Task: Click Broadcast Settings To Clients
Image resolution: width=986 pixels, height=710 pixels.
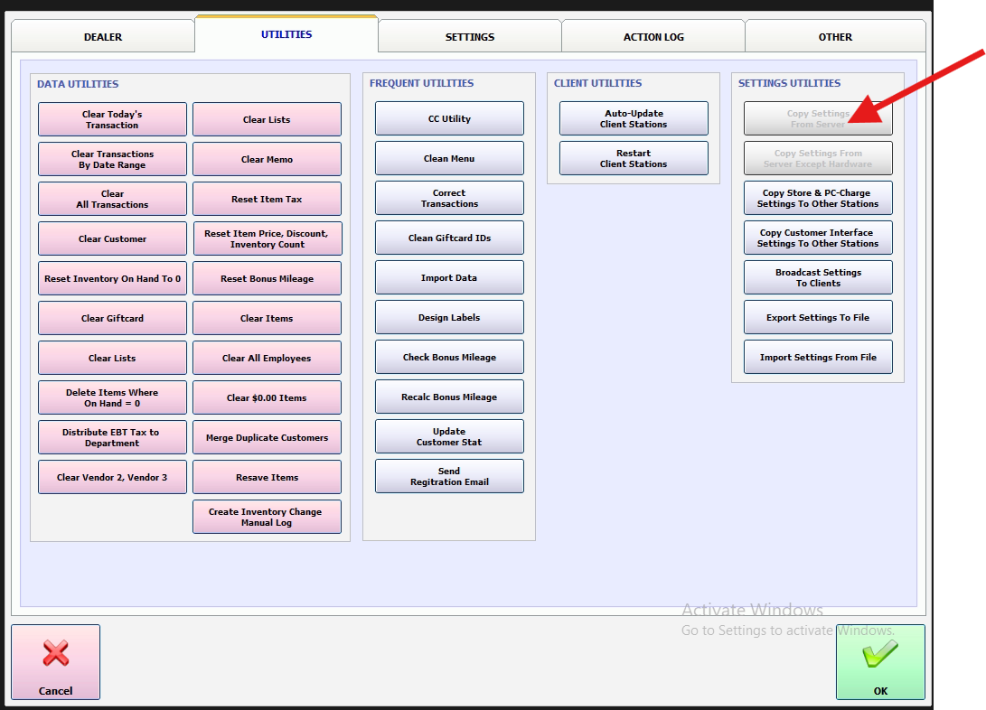Action: 818,277
